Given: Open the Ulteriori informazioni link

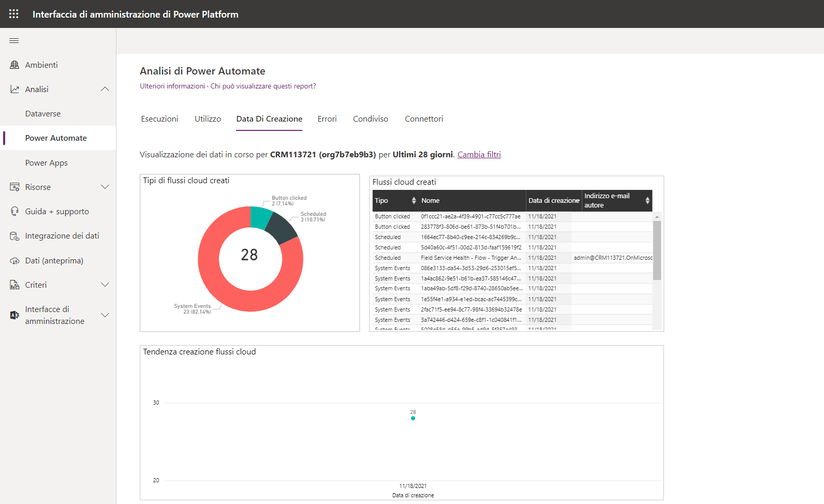Looking at the screenshot, I should click(x=172, y=86).
